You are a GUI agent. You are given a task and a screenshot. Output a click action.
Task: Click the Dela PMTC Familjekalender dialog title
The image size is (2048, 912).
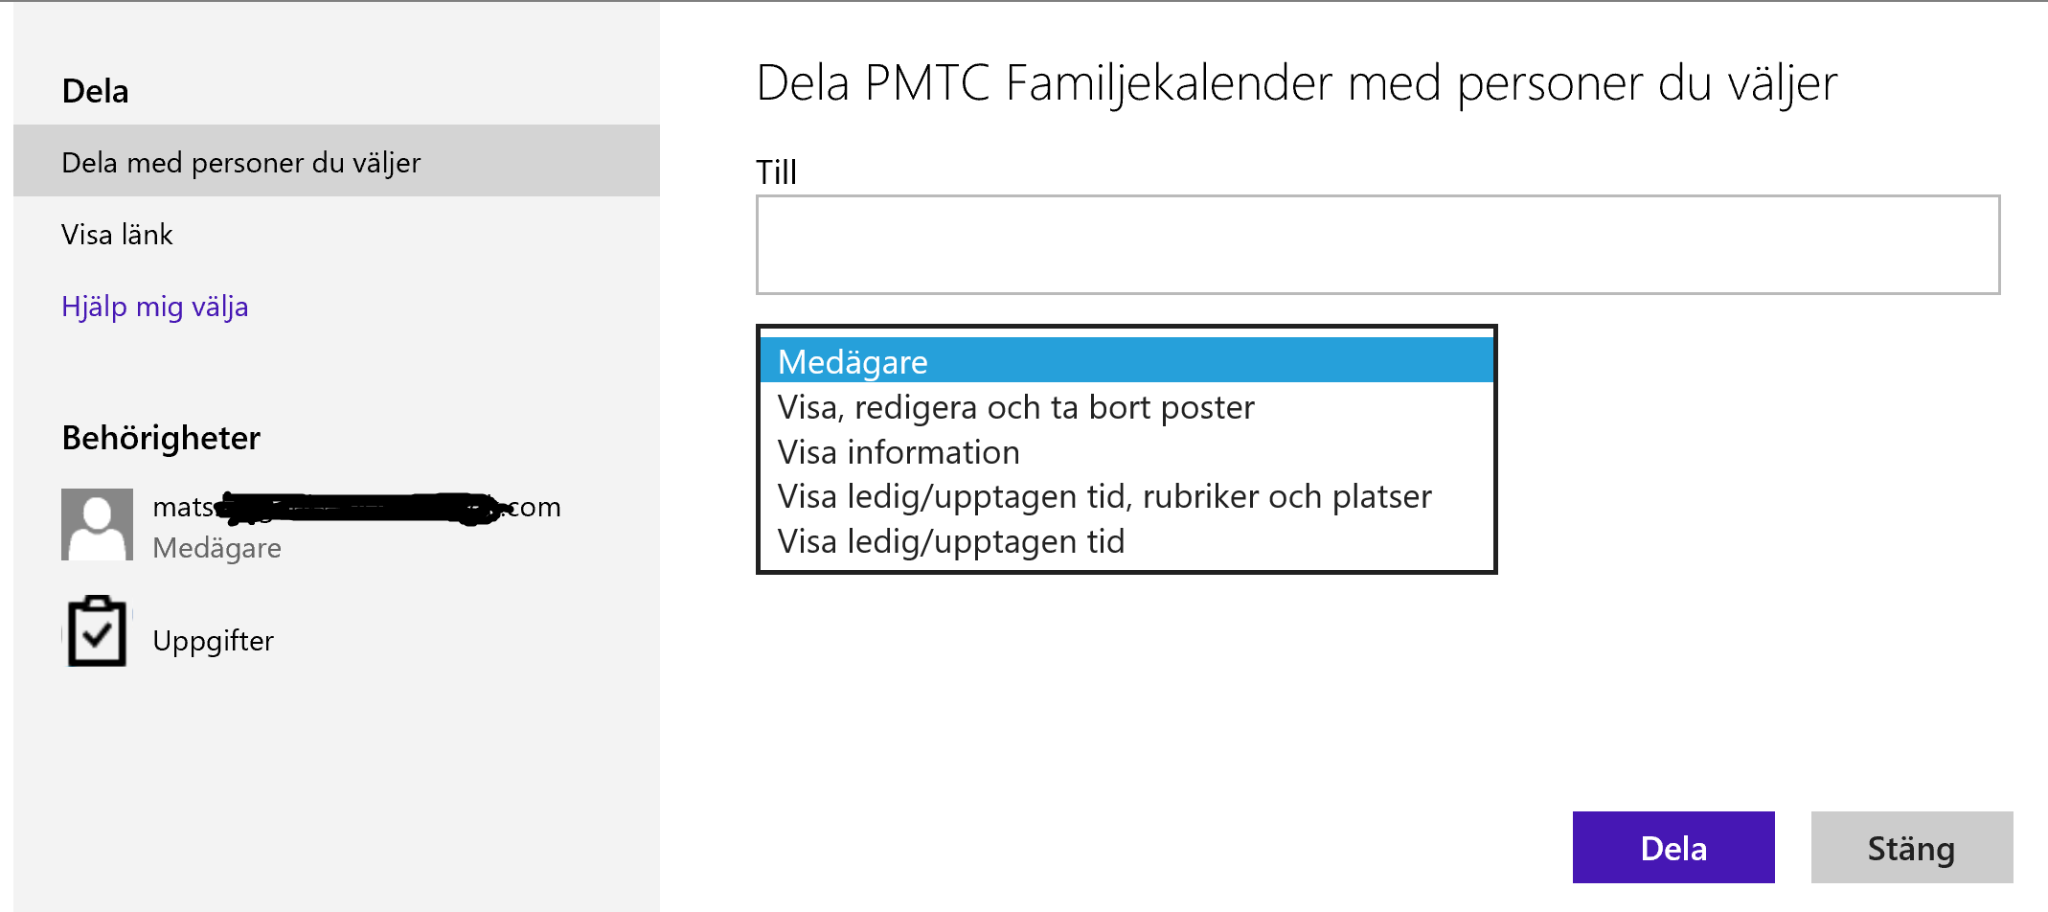click(x=1296, y=82)
